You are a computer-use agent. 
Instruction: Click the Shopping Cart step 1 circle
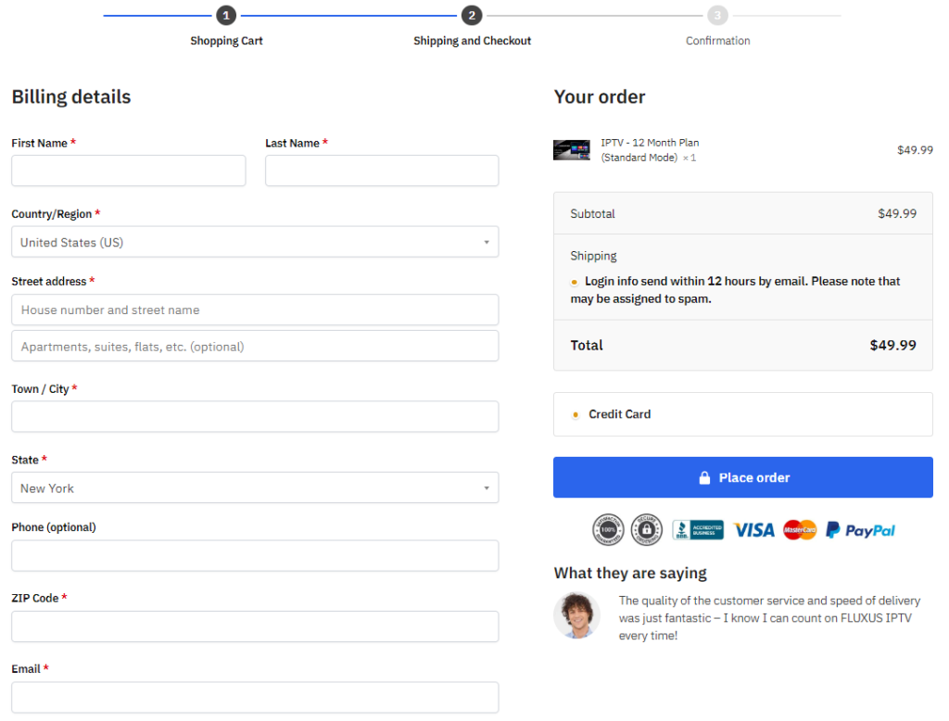(x=226, y=16)
